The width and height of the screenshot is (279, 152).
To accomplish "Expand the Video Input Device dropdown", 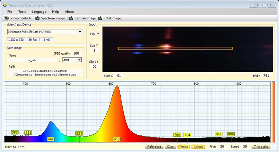I will coord(80,32).
